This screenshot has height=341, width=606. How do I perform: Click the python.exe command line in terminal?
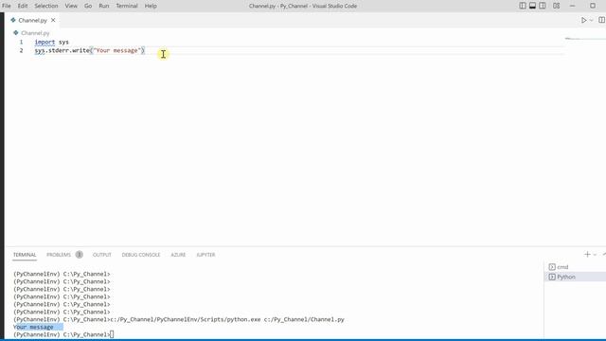[227, 319]
